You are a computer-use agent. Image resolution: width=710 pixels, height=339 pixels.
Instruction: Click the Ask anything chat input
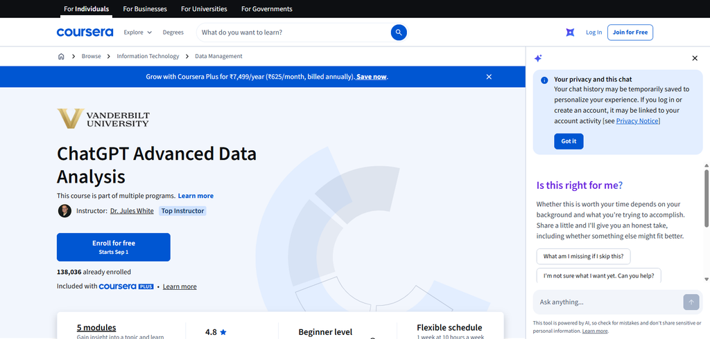point(609,302)
